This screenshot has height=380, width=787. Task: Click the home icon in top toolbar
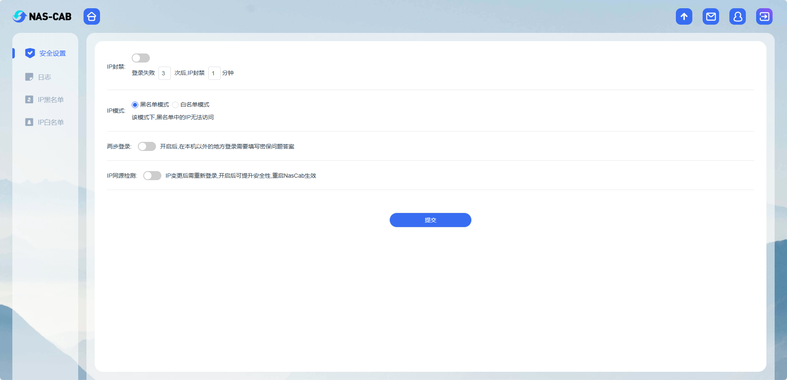tap(91, 16)
